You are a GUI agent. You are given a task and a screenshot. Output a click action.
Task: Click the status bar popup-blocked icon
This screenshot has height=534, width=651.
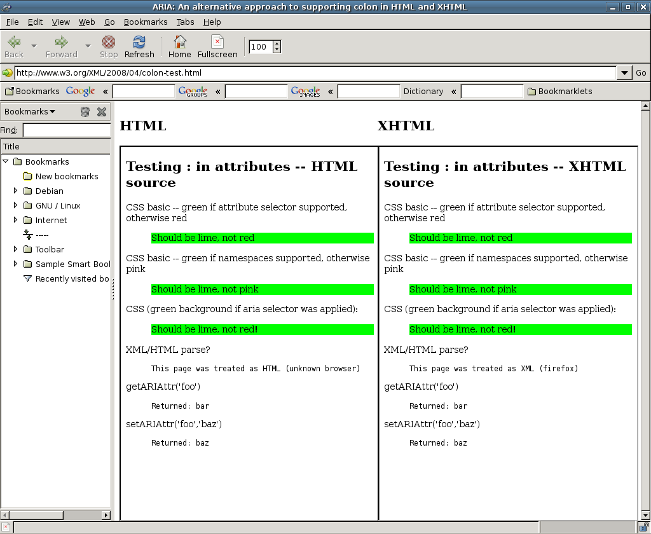click(x=6, y=528)
